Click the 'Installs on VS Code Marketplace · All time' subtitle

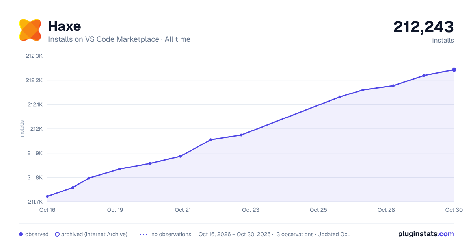(x=119, y=39)
